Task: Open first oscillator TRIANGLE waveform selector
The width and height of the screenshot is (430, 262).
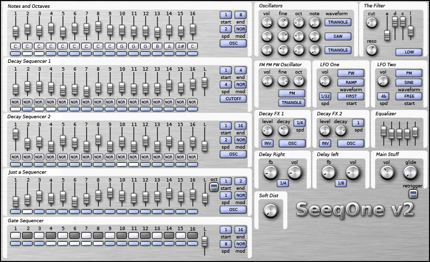Action: coord(338,22)
